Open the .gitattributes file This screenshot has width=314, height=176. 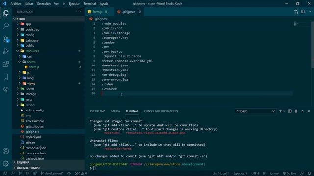pyautogui.click(x=34, y=126)
